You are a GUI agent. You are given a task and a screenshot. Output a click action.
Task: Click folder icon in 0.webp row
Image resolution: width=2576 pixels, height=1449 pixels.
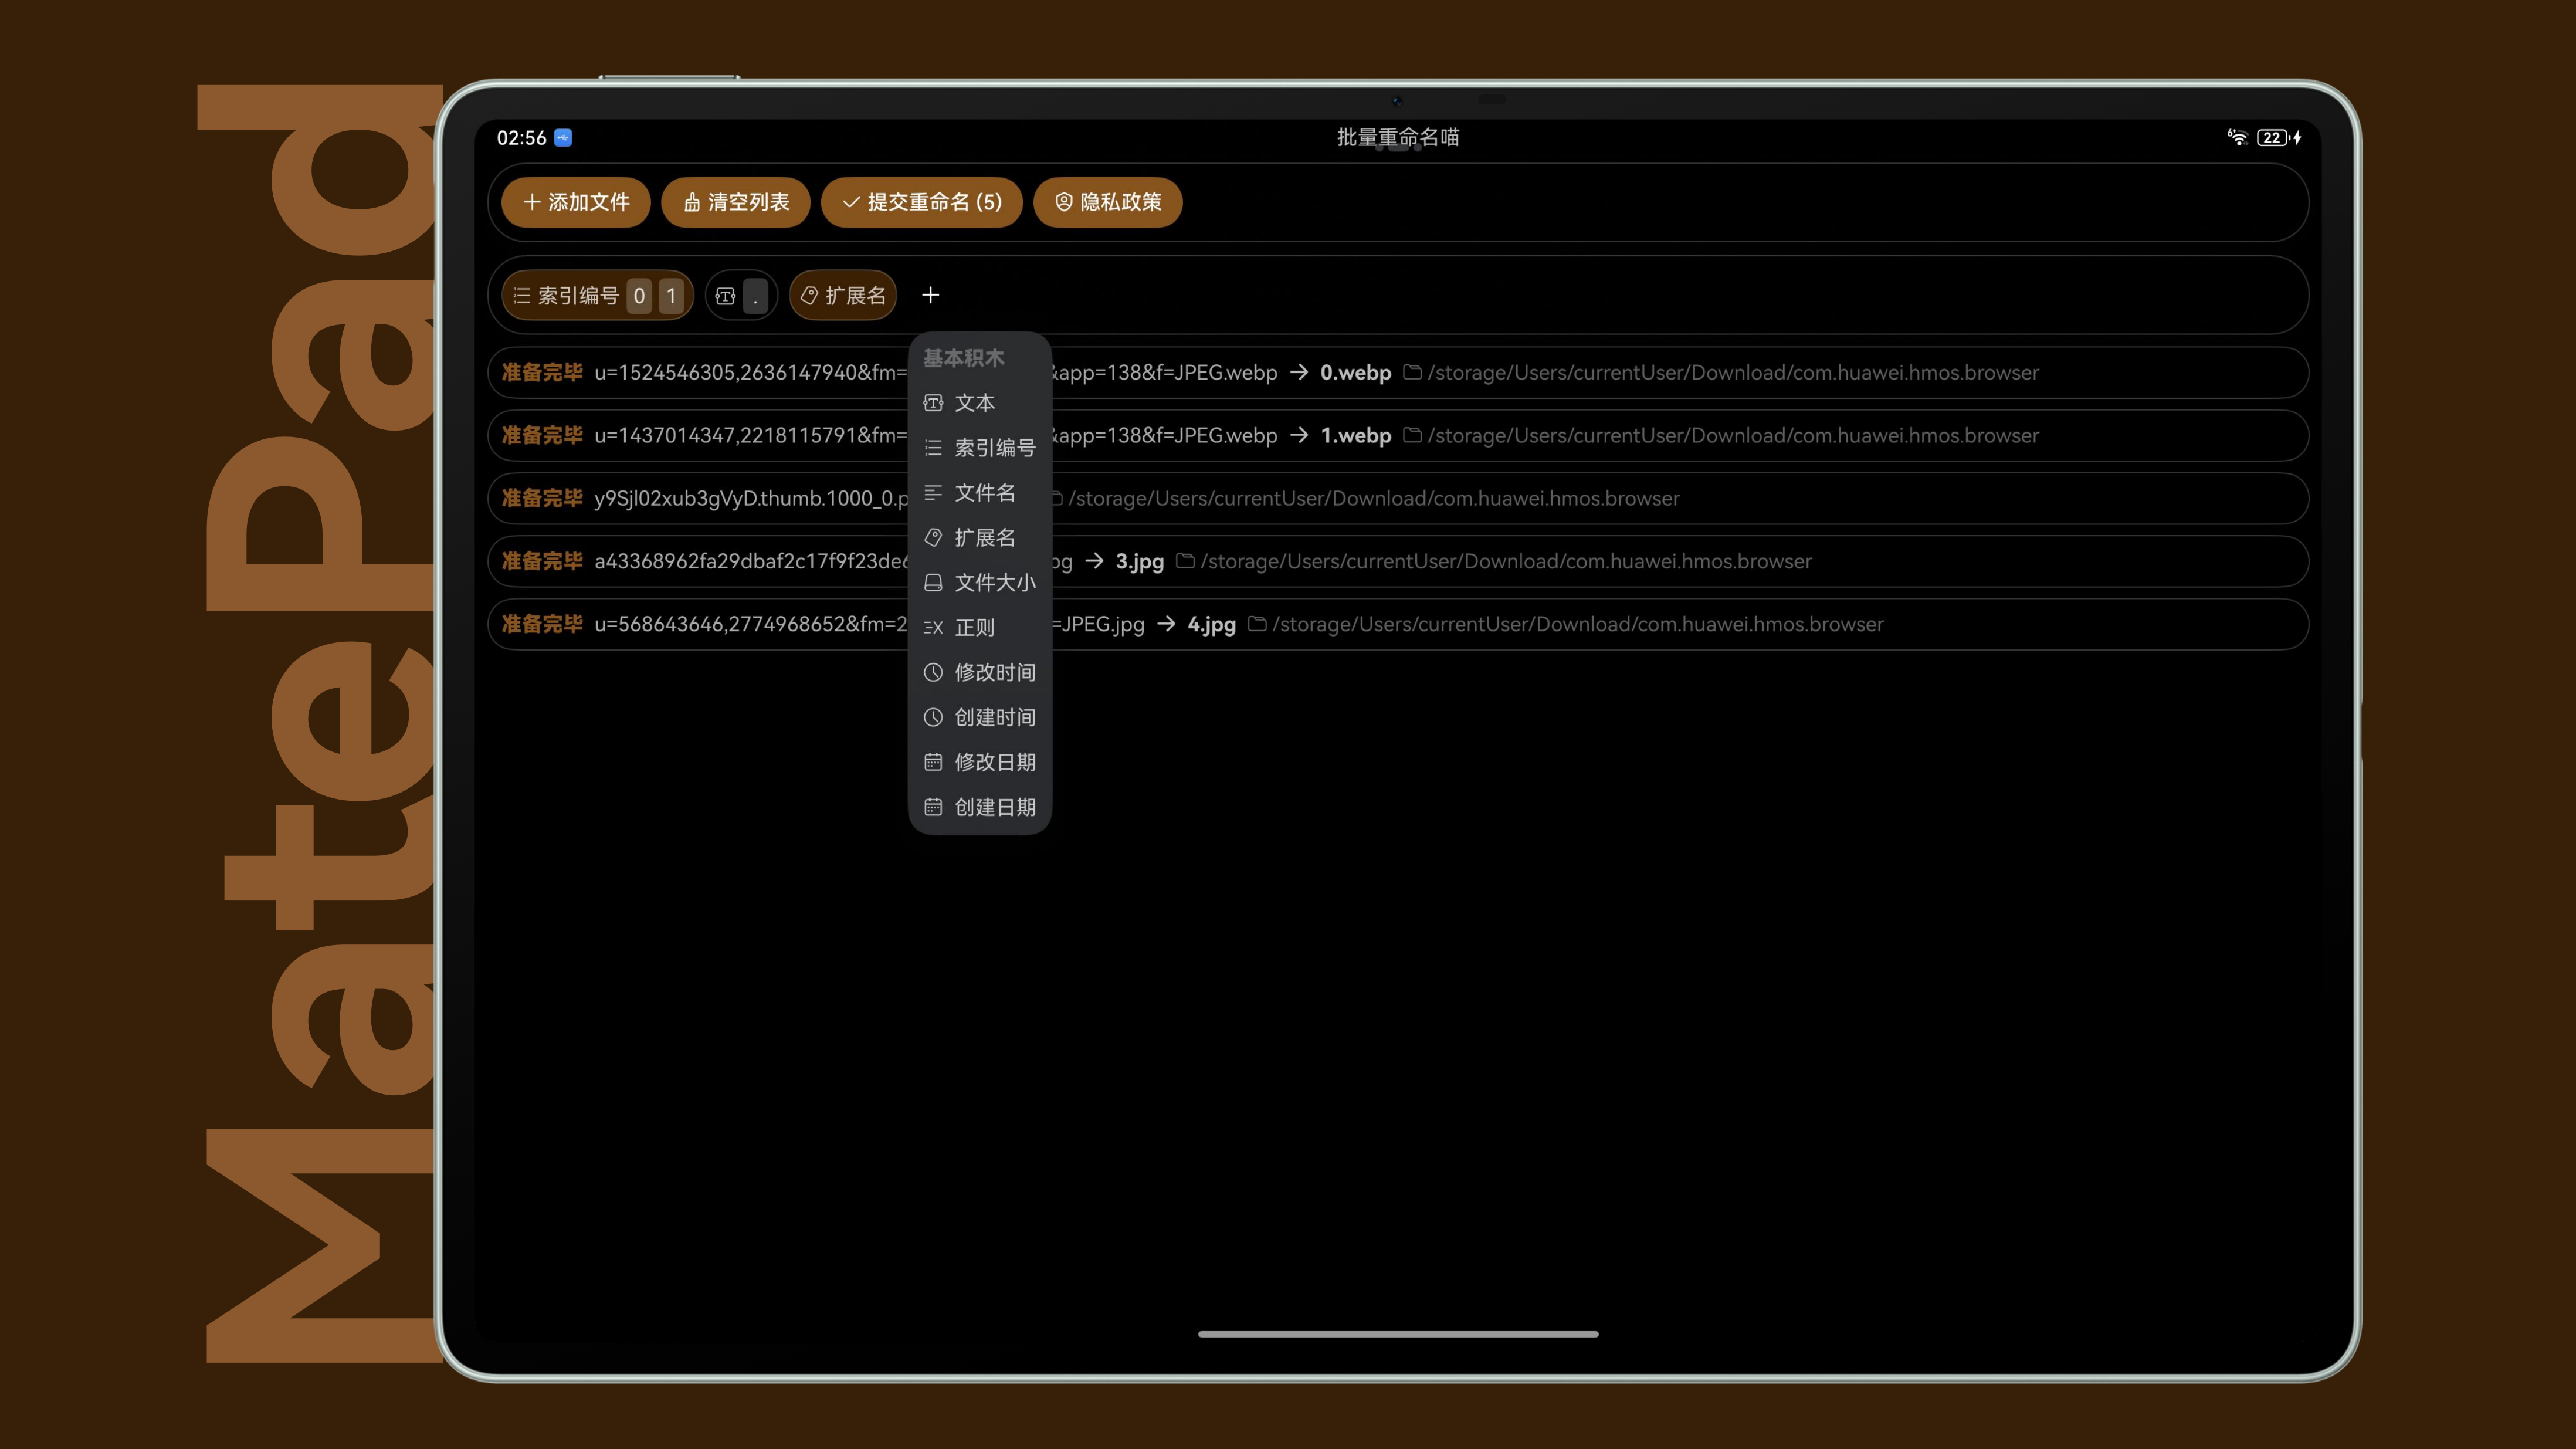tap(1412, 372)
